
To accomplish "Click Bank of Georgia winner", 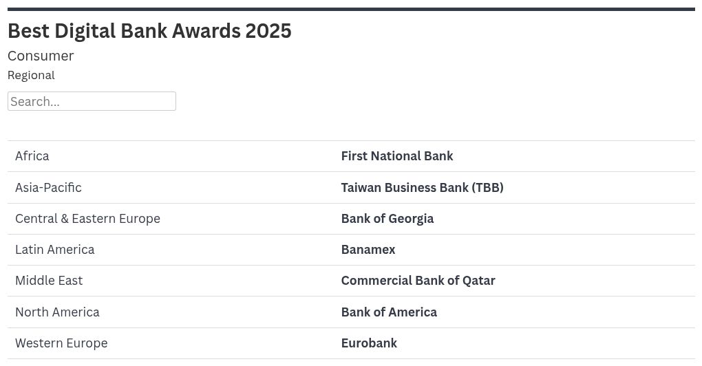I will [x=387, y=219].
